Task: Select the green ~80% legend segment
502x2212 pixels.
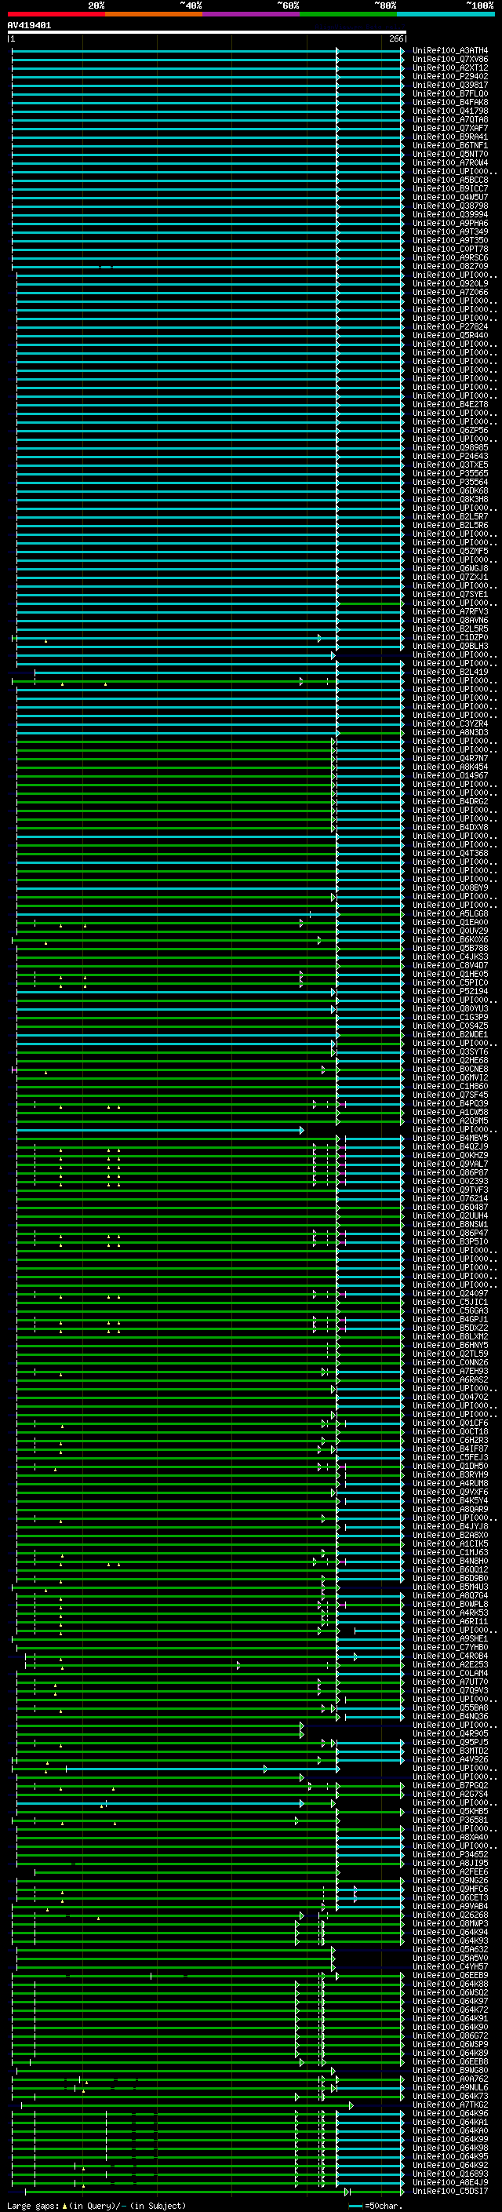Action: click(348, 14)
